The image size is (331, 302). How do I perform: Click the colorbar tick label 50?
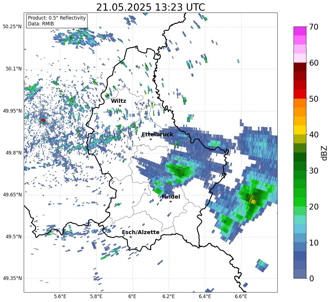click(x=314, y=99)
